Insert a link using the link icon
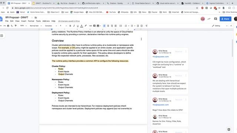Viewport: 237px width, 133px height. point(90,26)
